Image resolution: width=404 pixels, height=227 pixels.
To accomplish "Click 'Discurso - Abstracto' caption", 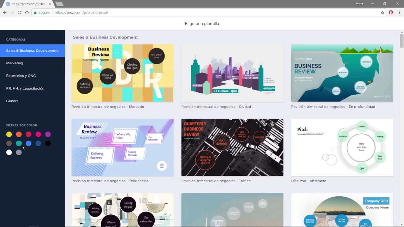I will (309, 181).
